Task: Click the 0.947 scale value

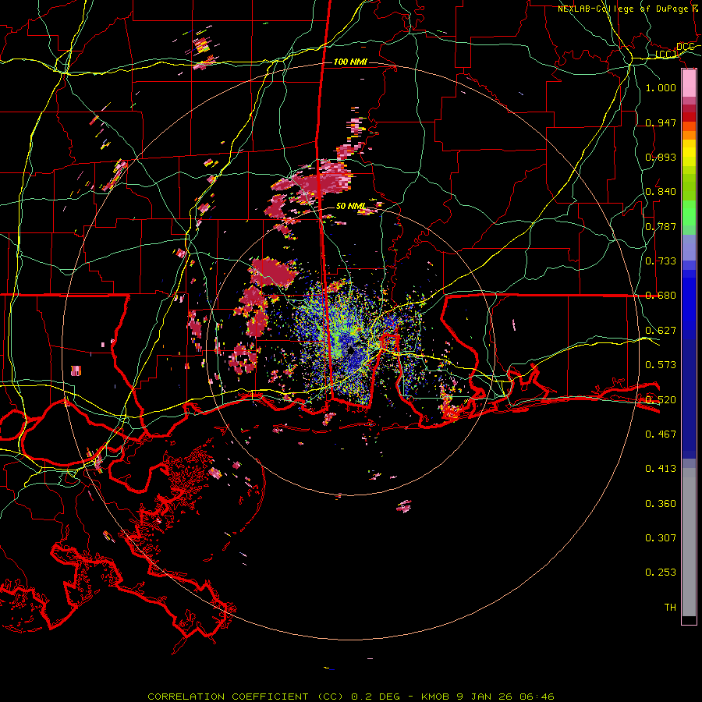Action: click(x=661, y=122)
